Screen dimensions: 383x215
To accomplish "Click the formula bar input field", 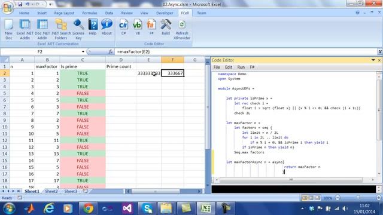I will tap(246, 52).
